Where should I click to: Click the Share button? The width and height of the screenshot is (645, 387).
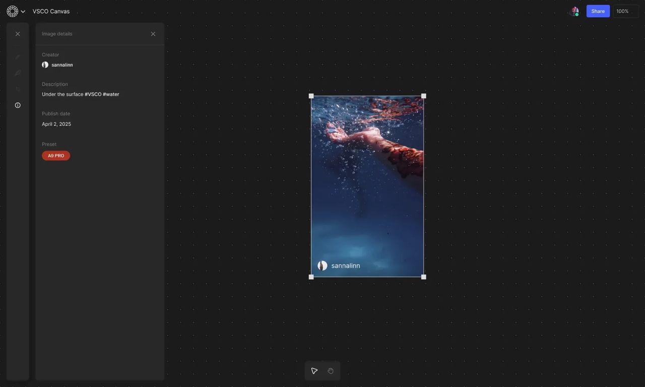click(x=598, y=11)
